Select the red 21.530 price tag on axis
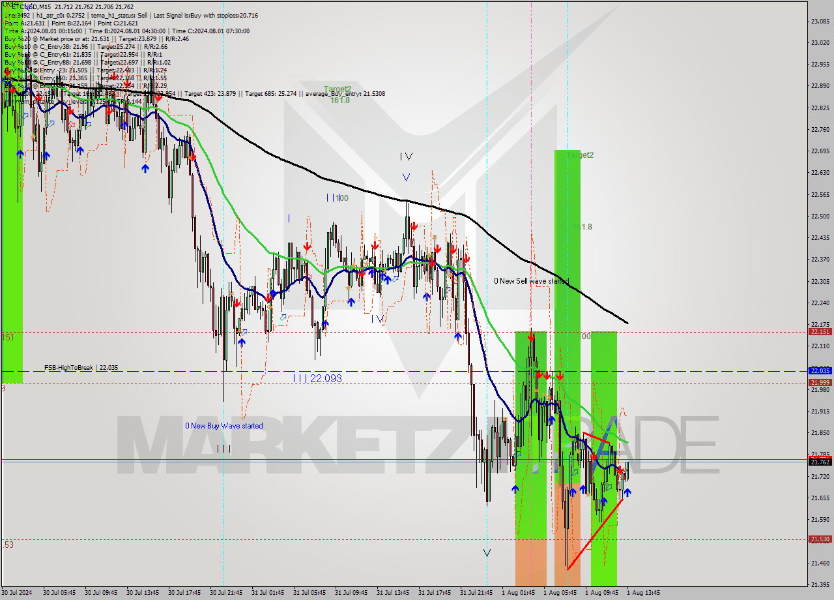This screenshot has width=834, height=600. [820, 539]
